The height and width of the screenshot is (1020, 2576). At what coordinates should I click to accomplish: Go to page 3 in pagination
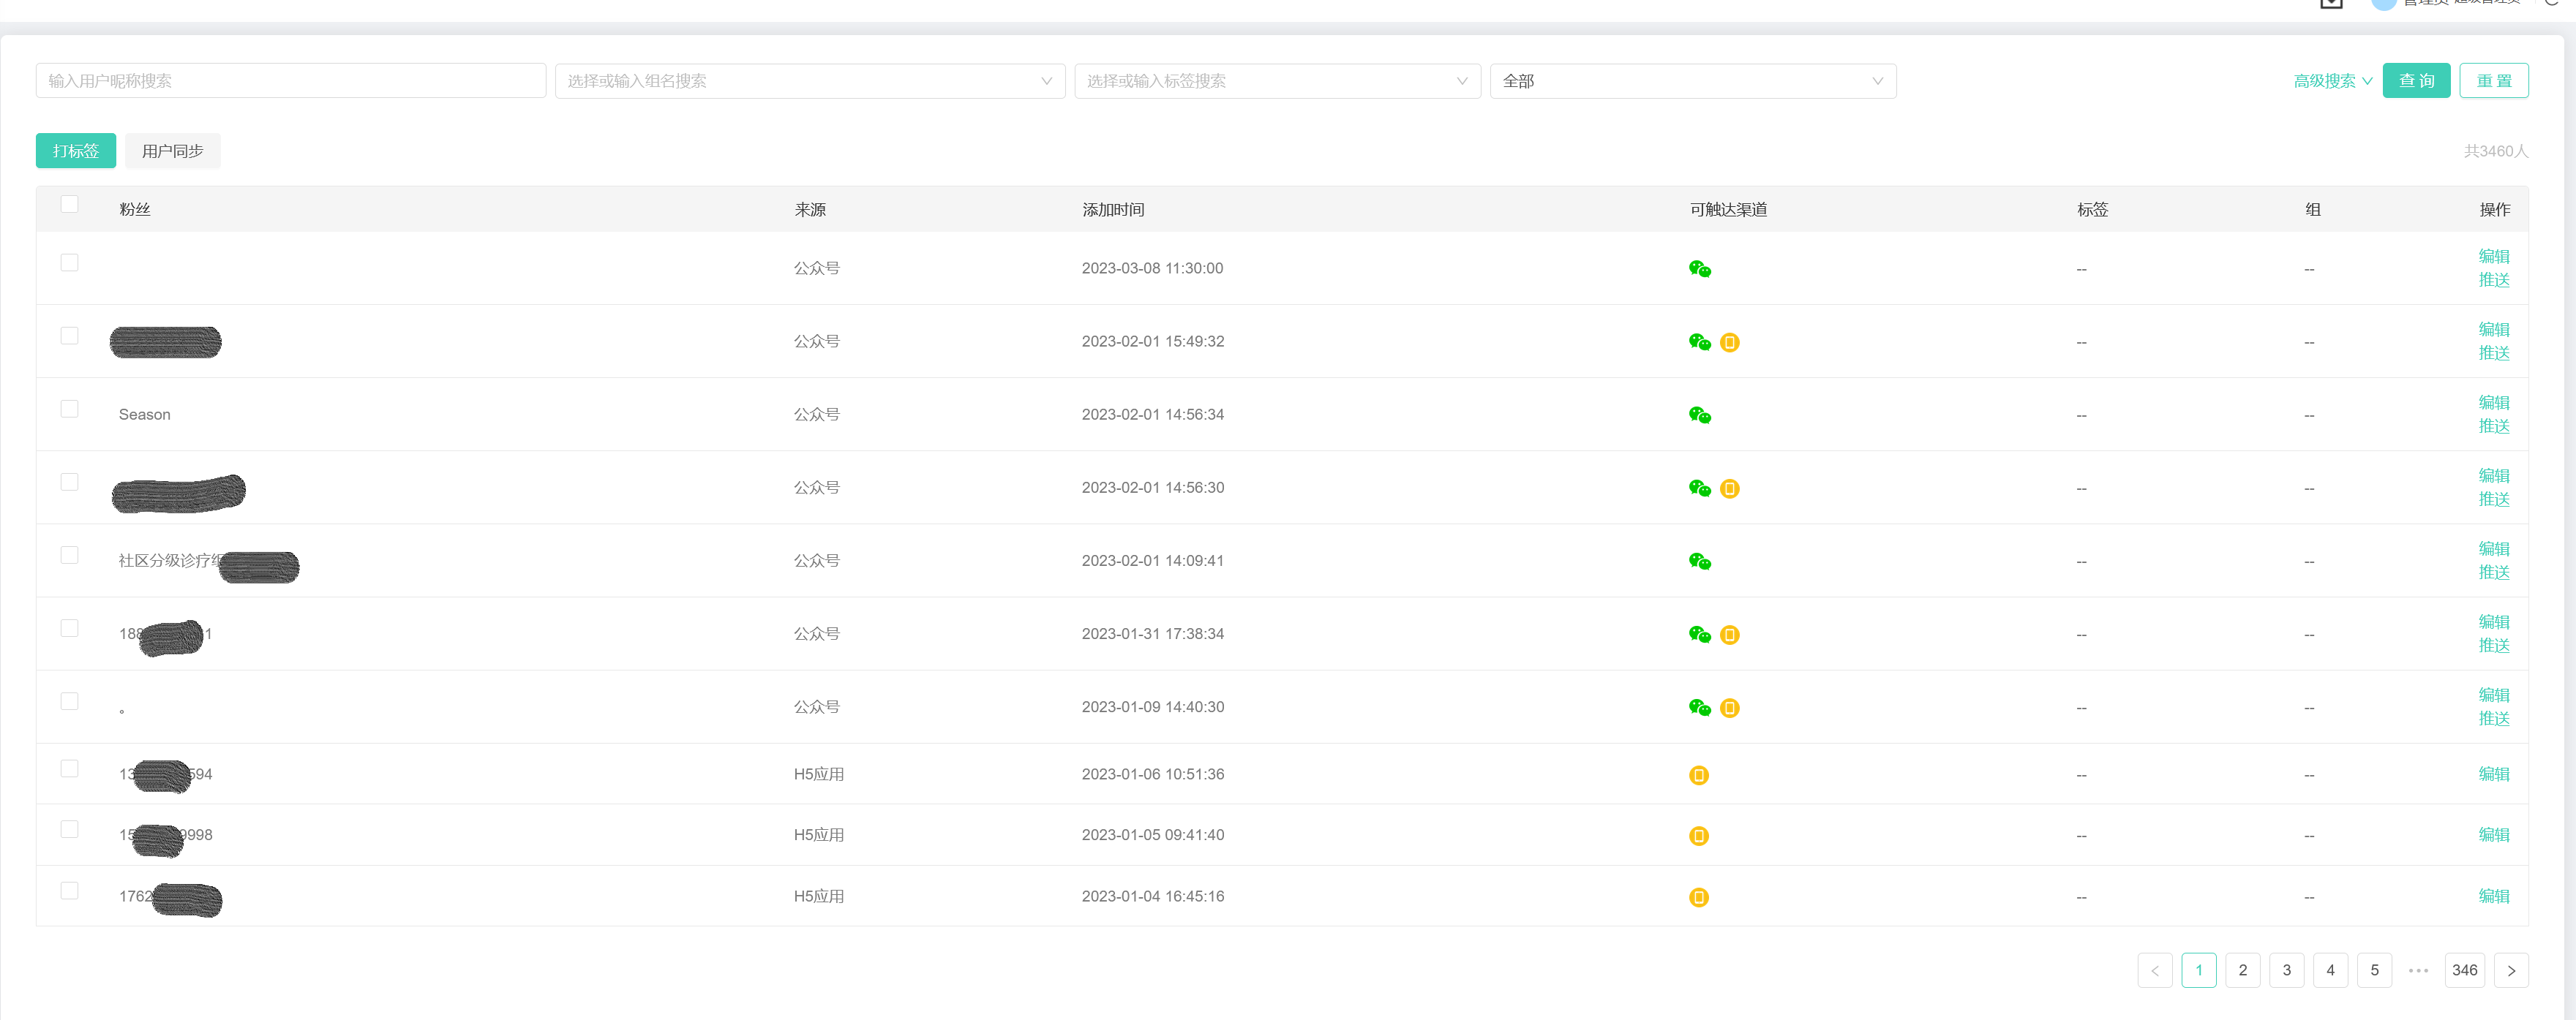2286,970
